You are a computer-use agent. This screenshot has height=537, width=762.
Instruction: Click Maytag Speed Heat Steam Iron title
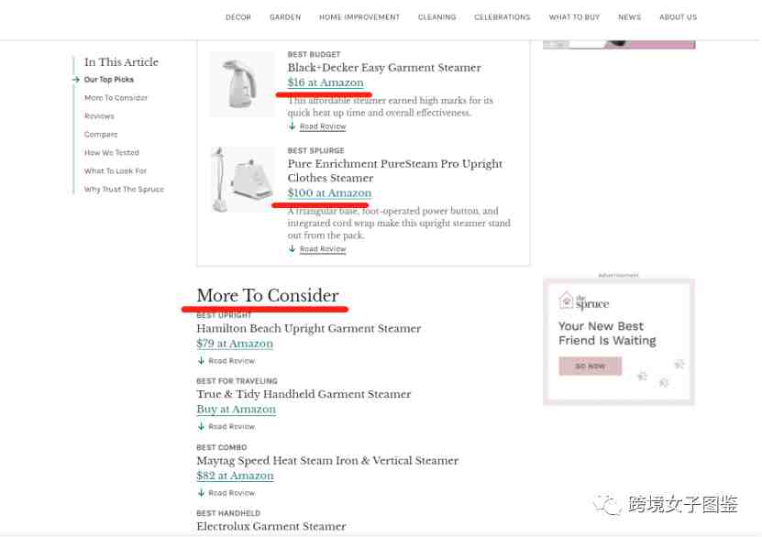(x=327, y=460)
